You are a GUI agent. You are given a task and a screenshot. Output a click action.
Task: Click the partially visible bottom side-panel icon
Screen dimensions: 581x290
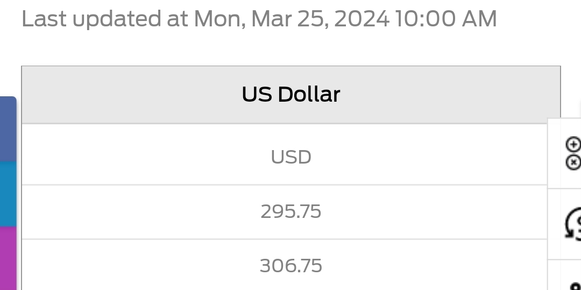(576, 286)
